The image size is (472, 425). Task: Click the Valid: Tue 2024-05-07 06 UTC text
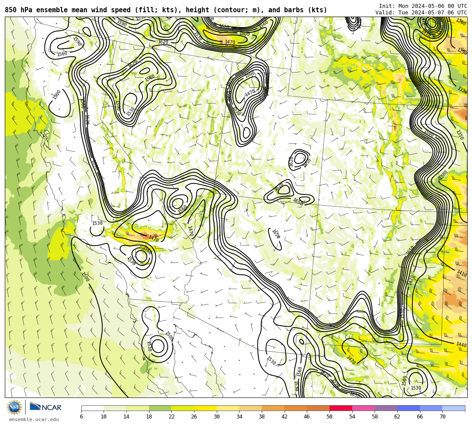point(421,12)
